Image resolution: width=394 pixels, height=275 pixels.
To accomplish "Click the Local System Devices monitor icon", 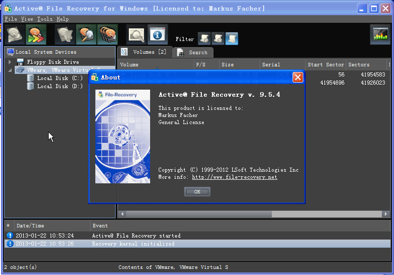I will [11, 52].
